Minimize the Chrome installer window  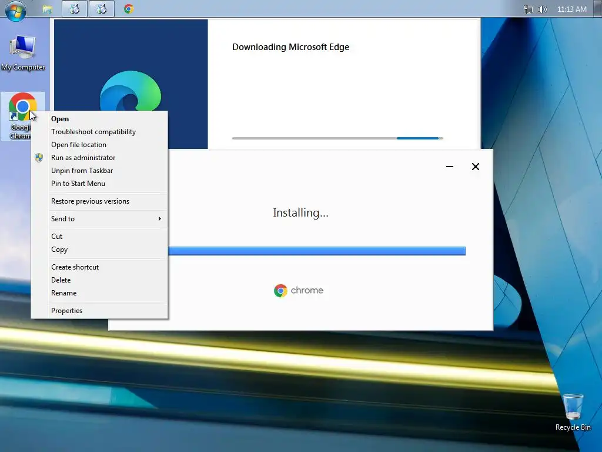[x=450, y=167]
